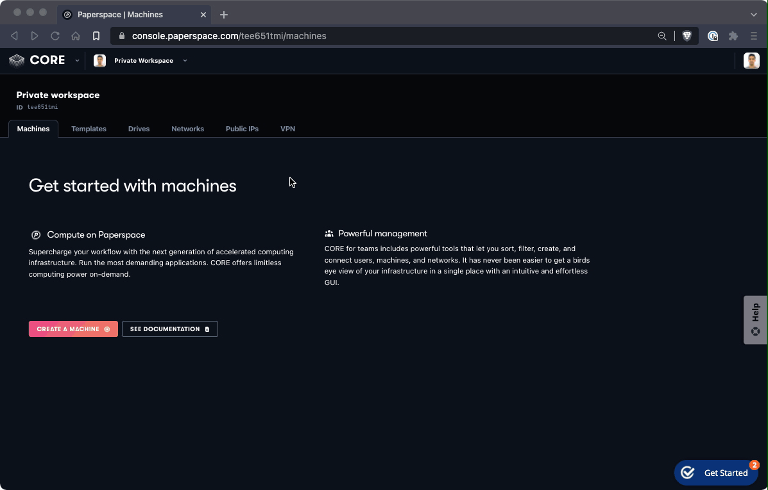This screenshot has height=490, width=768.
Task: Click browser back navigation arrow
Action: coord(14,36)
